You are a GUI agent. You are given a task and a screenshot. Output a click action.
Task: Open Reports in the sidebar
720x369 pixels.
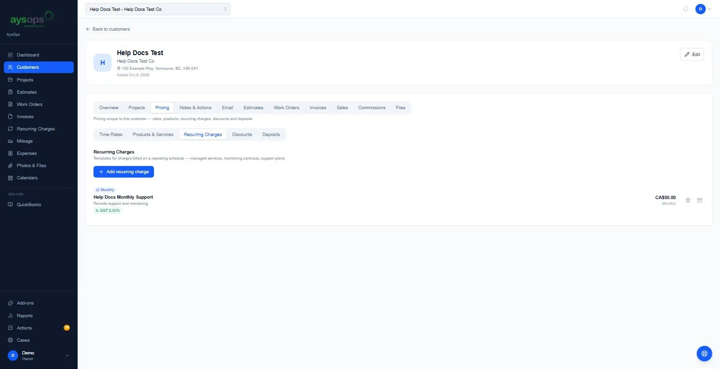pyautogui.click(x=39, y=315)
